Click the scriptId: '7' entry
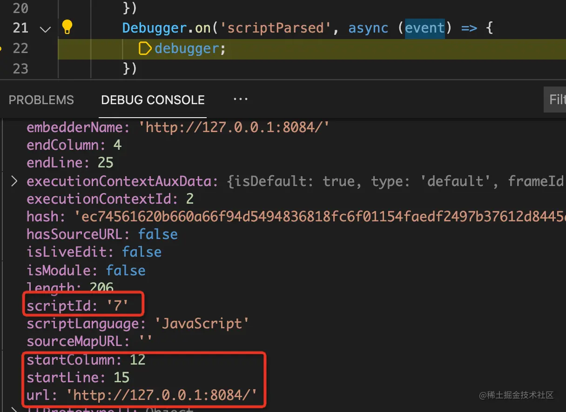The height and width of the screenshot is (412, 566). tap(78, 306)
